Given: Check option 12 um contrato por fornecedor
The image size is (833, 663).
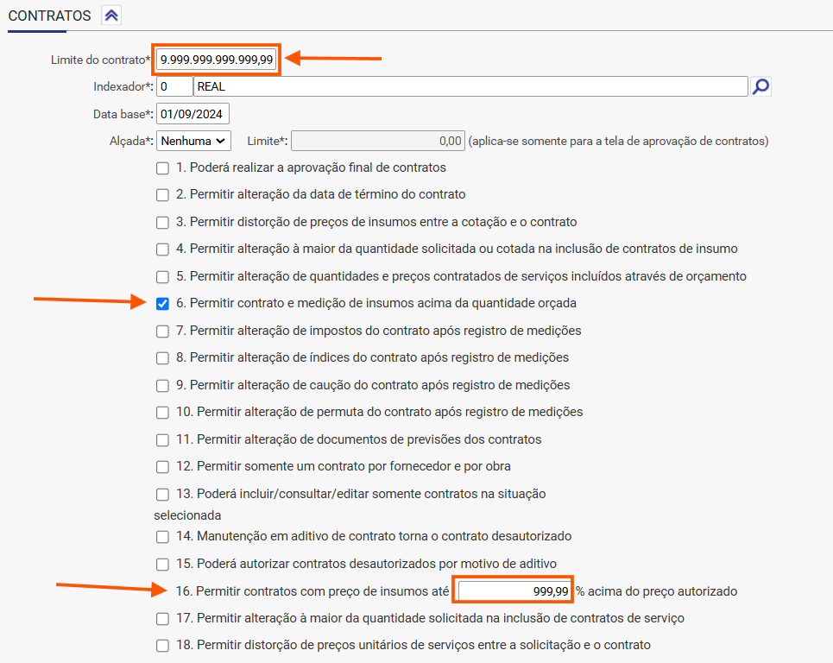Looking at the screenshot, I should point(162,467).
